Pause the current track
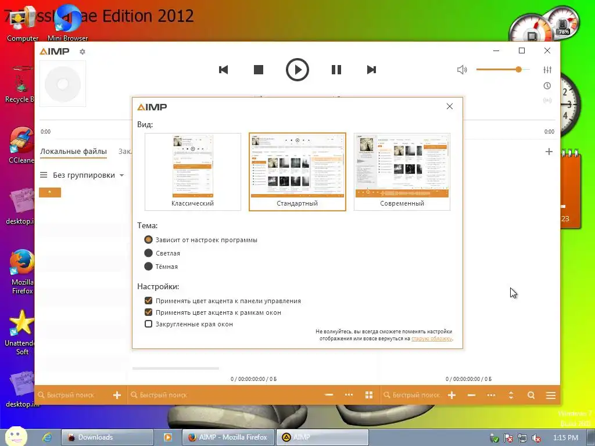595x446 pixels. click(336, 70)
